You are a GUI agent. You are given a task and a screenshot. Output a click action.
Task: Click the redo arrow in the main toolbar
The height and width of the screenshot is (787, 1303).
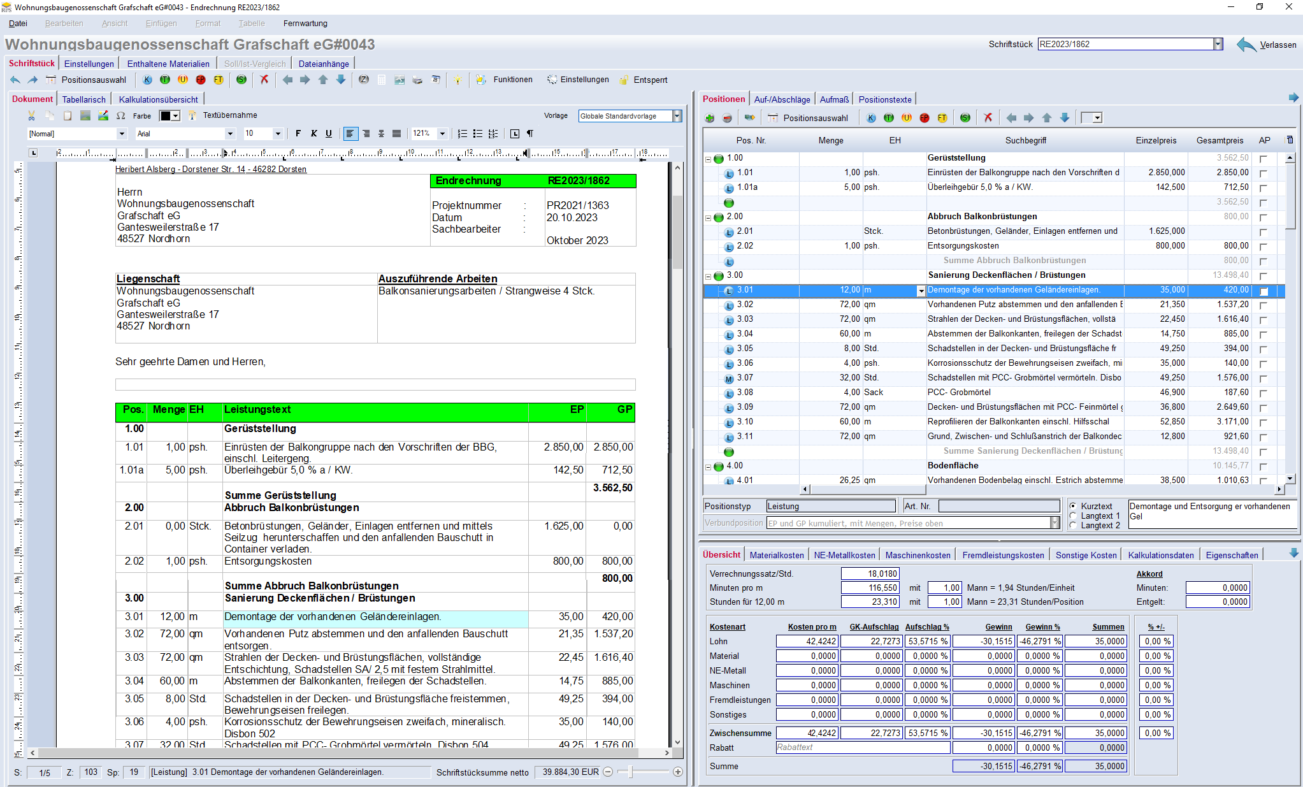coord(32,80)
